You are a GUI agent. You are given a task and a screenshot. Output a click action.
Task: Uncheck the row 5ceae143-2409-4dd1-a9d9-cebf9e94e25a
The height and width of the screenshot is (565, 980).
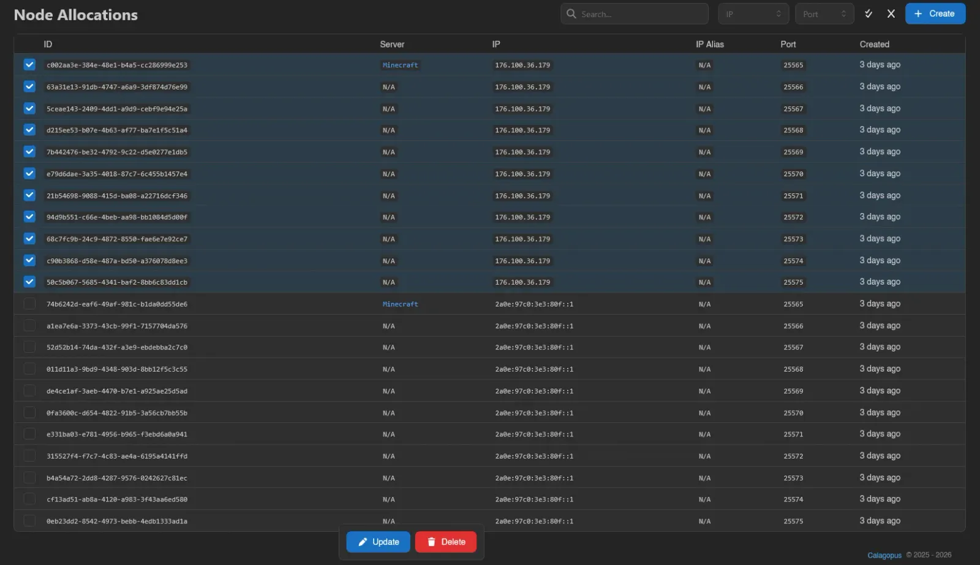(x=29, y=108)
